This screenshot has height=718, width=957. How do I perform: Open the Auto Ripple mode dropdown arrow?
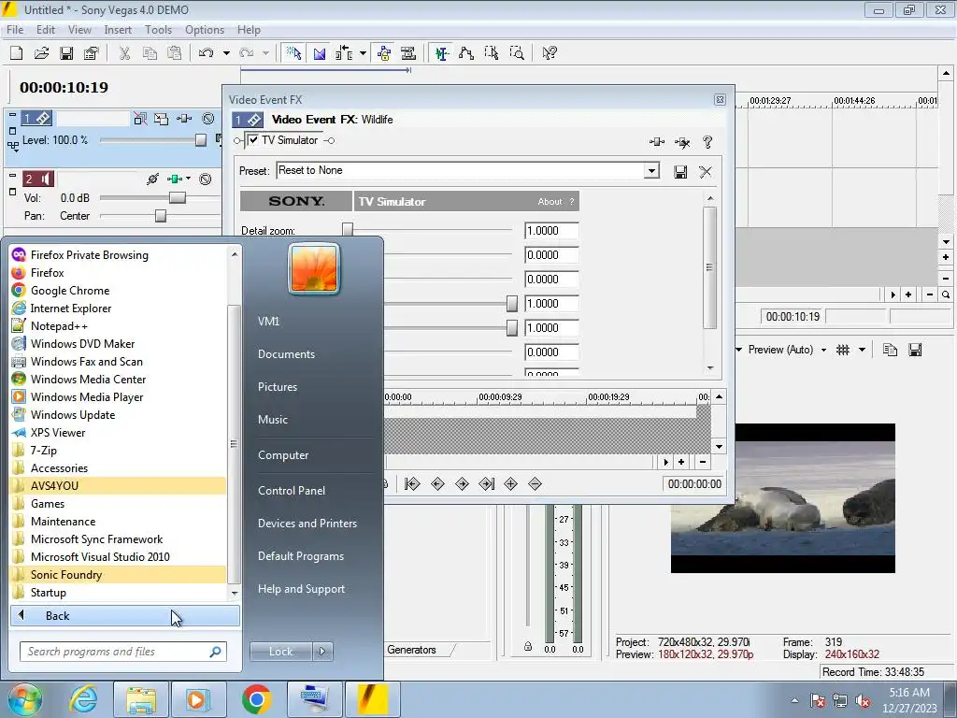tap(363, 53)
